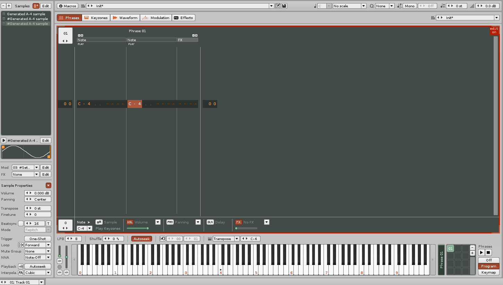Image resolution: width=503 pixels, height=285 pixels.
Task: Toggle sample list view mode icon
Action: pyautogui.click(x=36, y=6)
